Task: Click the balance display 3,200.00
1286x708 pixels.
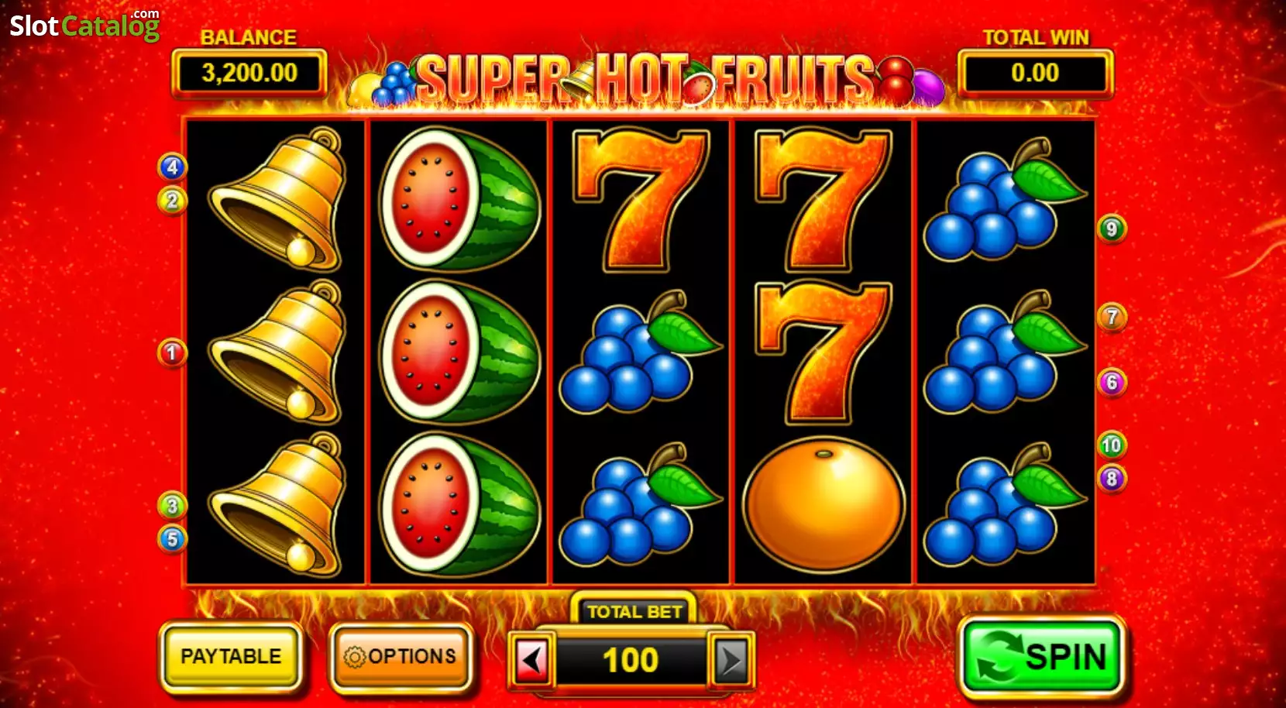Action: point(249,73)
